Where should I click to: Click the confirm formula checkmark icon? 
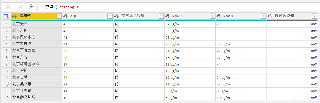point(21,7)
